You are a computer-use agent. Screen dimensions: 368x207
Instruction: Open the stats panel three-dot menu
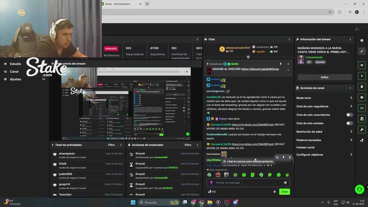197,39
